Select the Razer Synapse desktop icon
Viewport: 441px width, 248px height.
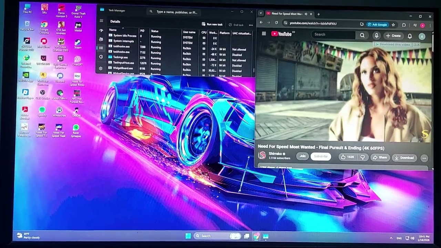pos(76,131)
